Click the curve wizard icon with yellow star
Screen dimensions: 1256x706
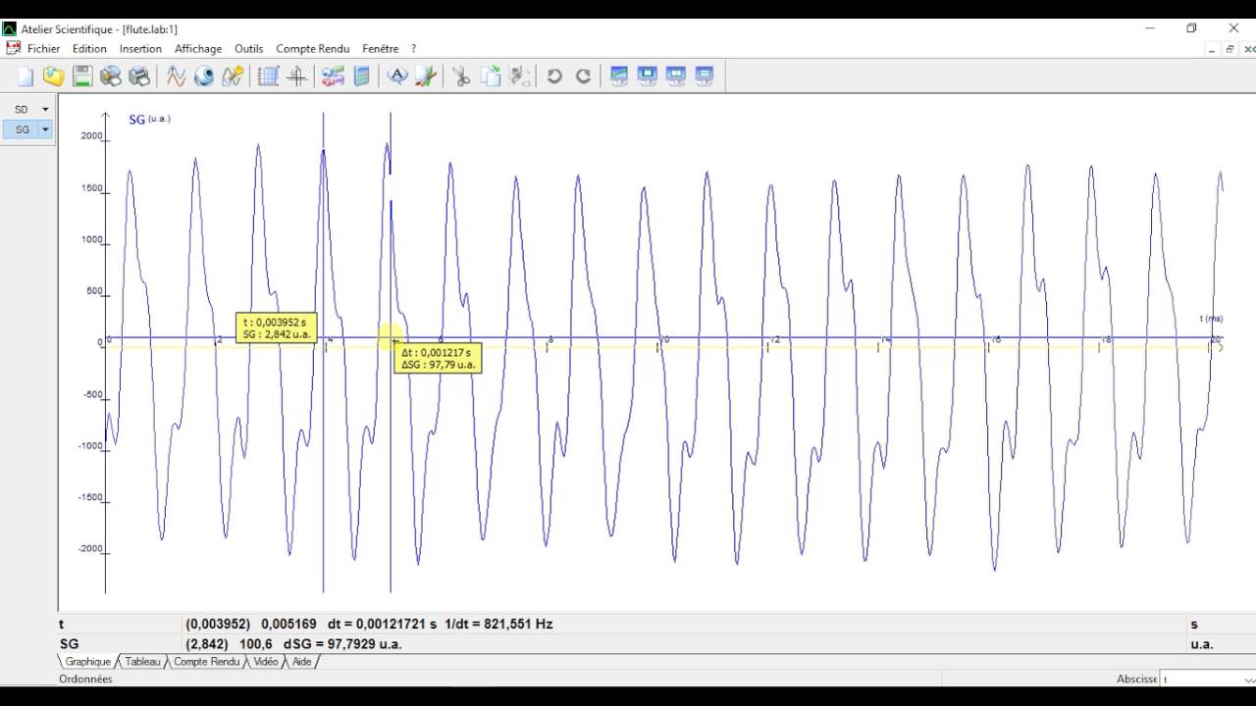[233, 76]
